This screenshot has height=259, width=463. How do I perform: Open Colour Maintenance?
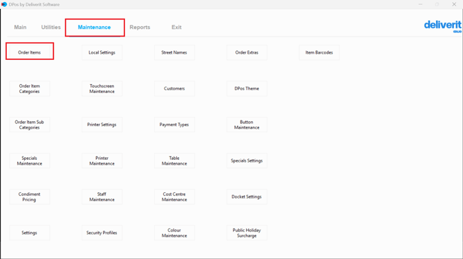click(x=174, y=233)
